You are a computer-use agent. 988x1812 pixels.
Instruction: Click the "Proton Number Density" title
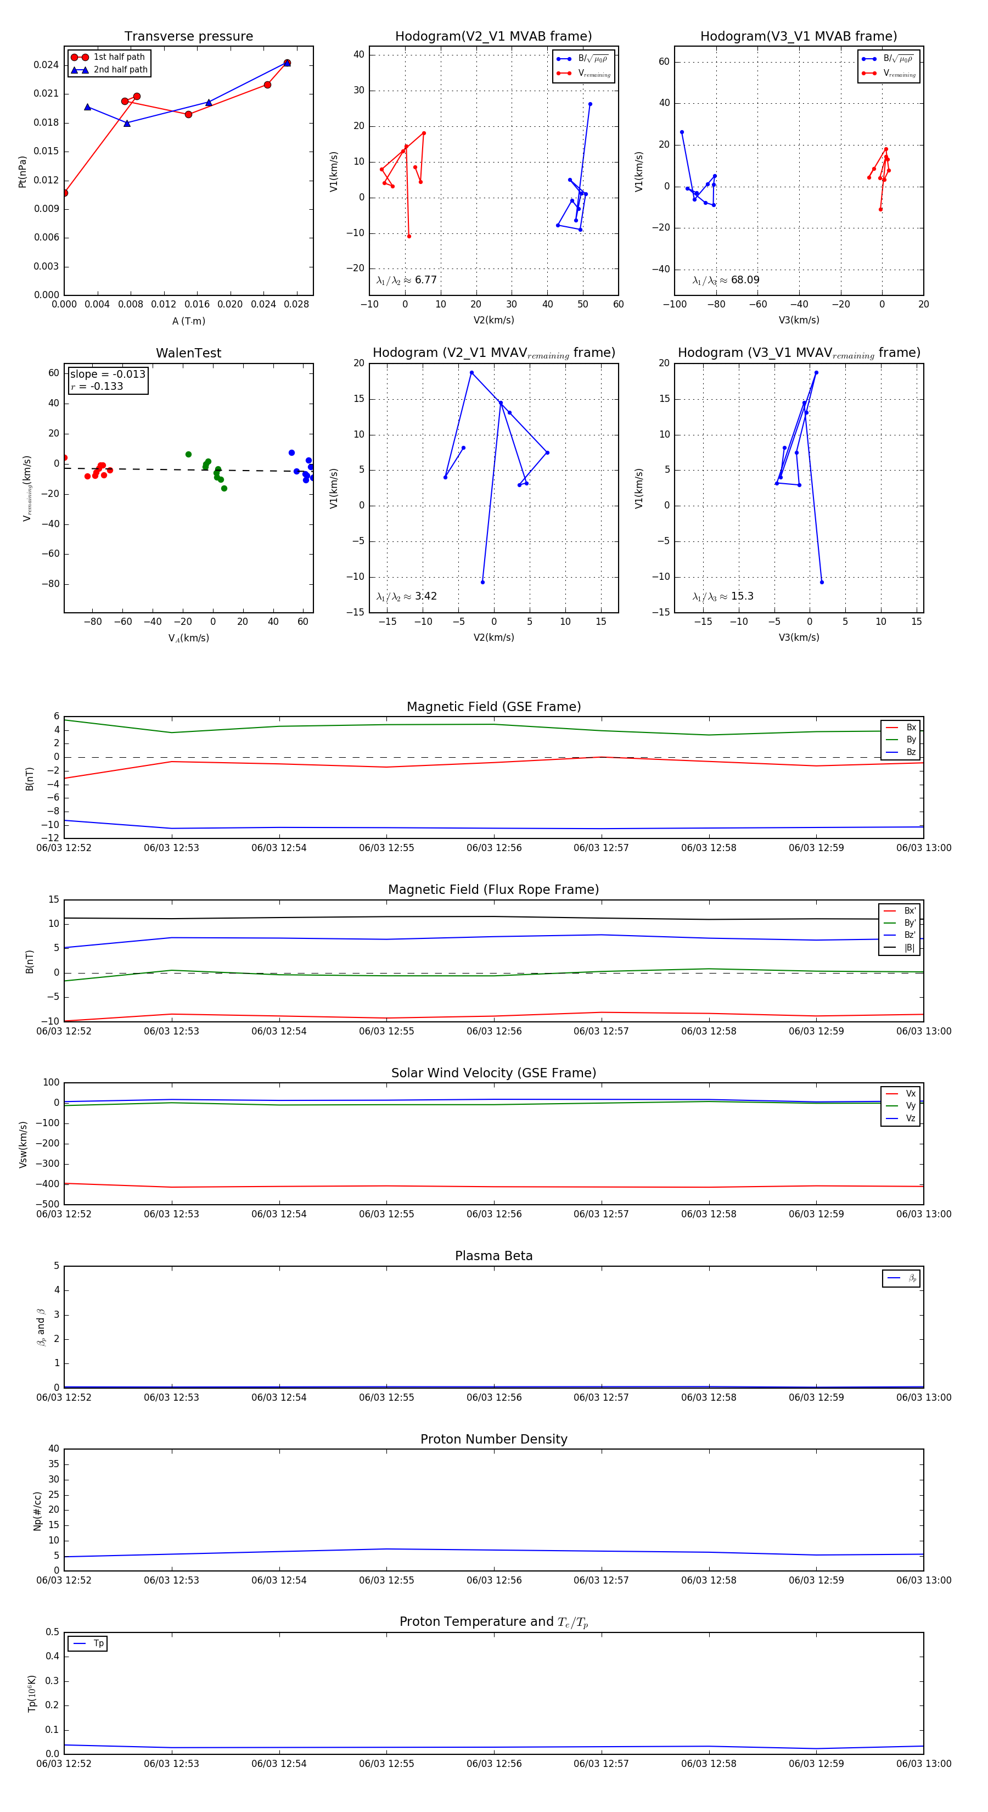(493, 1439)
